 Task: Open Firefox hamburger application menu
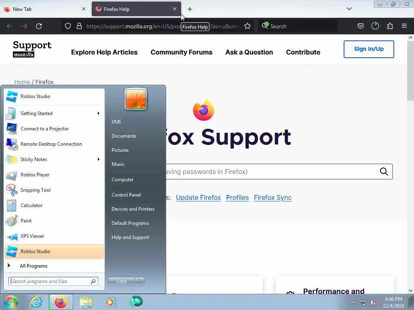pyautogui.click(x=404, y=26)
